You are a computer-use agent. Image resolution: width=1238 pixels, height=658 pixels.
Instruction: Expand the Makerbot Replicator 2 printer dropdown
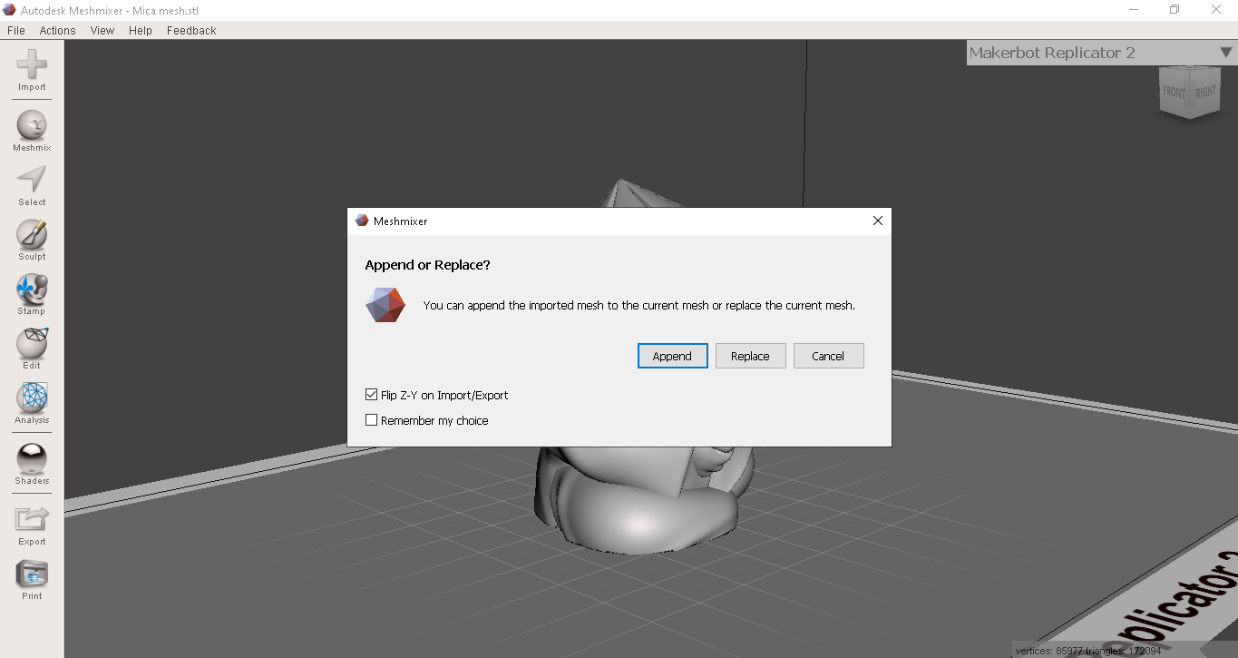[1225, 53]
